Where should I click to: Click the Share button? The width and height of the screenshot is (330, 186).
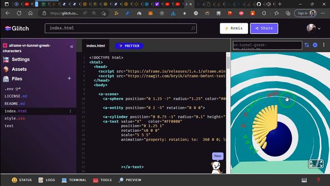pyautogui.click(x=264, y=28)
